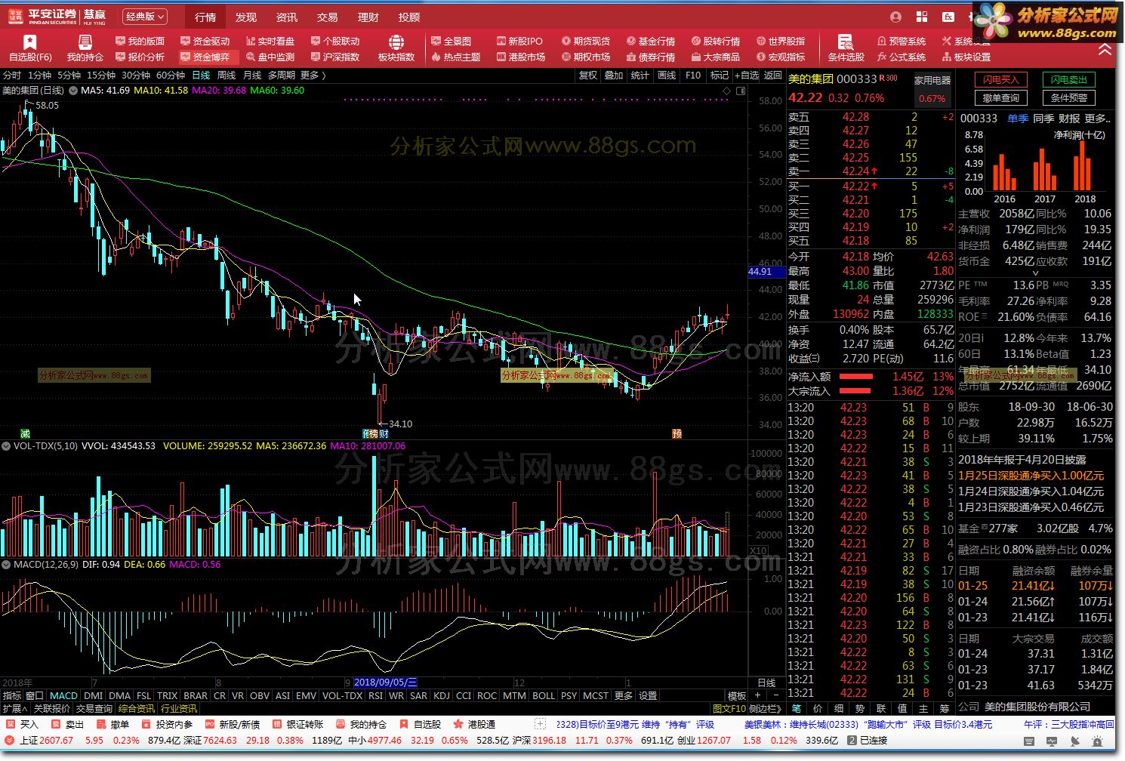Open 盘中监测 intraday monitor
1125x761 pixels.
270,57
